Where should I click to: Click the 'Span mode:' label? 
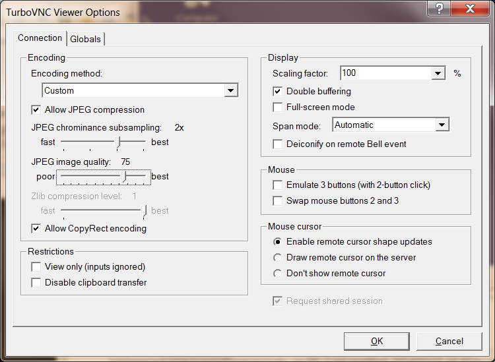[296, 126]
